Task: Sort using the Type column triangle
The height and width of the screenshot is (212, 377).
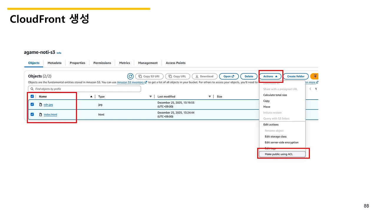Action: [151, 97]
